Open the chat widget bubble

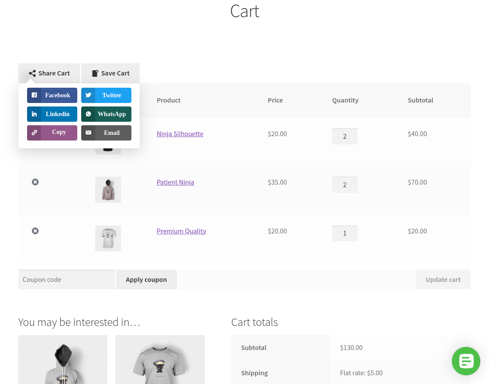coord(466,361)
